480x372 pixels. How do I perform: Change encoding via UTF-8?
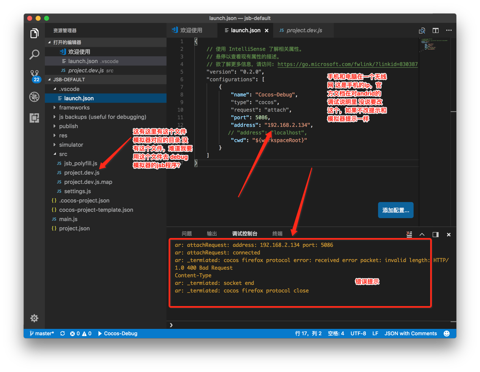pos(358,334)
